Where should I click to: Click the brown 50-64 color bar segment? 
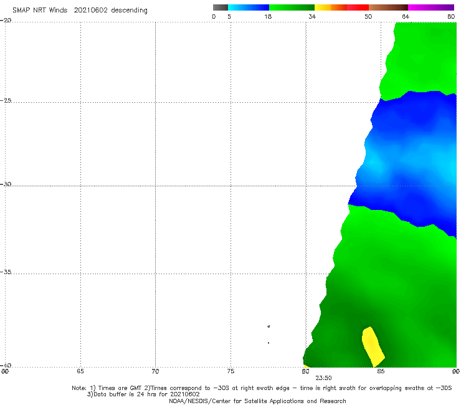coord(388,7)
